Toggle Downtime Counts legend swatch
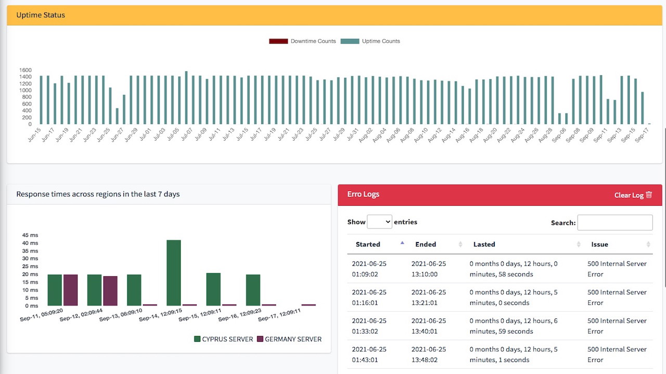Screen dimensions: 666x374 [x=278, y=41]
